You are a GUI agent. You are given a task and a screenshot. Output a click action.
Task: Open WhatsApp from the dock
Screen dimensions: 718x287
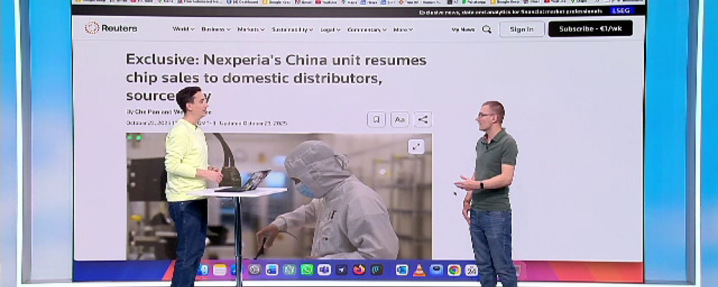(307, 270)
